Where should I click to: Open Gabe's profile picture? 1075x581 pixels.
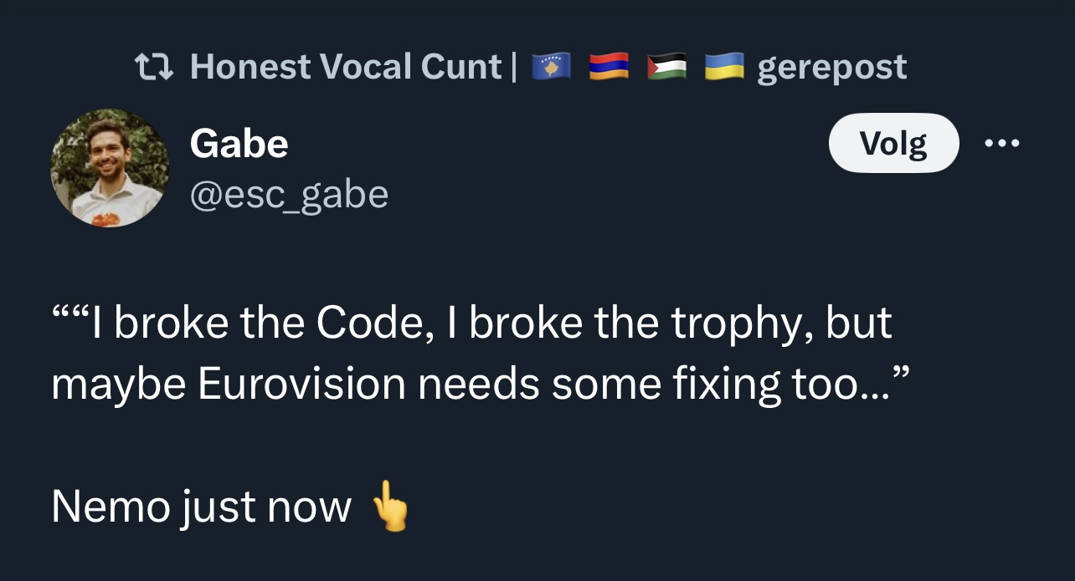pos(110,168)
